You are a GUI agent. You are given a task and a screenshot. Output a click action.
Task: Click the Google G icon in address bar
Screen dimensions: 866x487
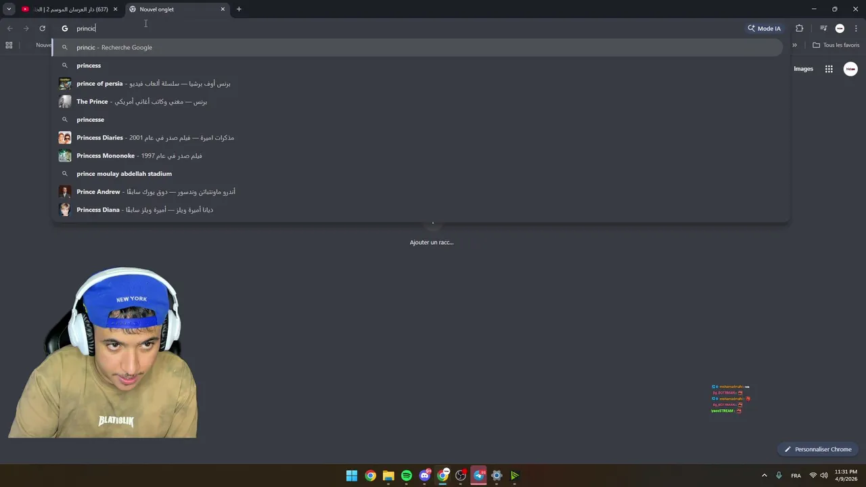[x=65, y=28]
